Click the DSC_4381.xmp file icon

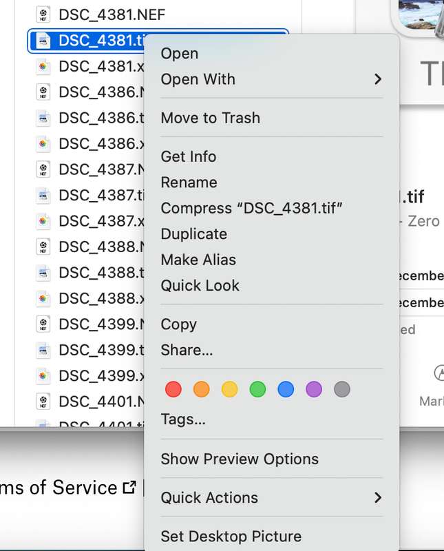pos(43,67)
